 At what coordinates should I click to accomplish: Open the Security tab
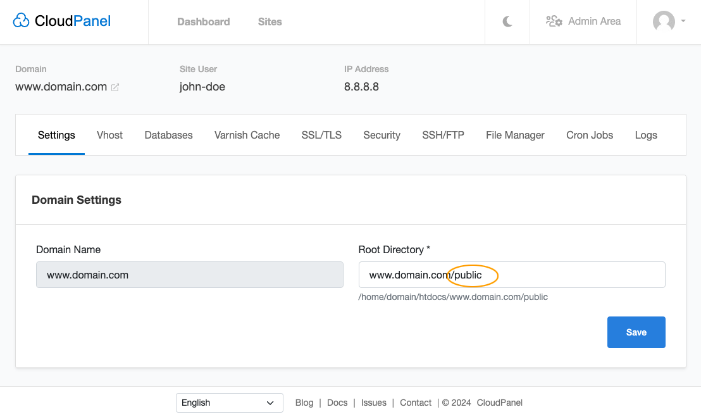click(x=382, y=135)
